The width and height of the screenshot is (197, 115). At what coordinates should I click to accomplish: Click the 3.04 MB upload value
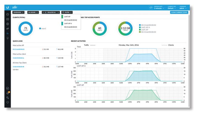coord(60,58)
